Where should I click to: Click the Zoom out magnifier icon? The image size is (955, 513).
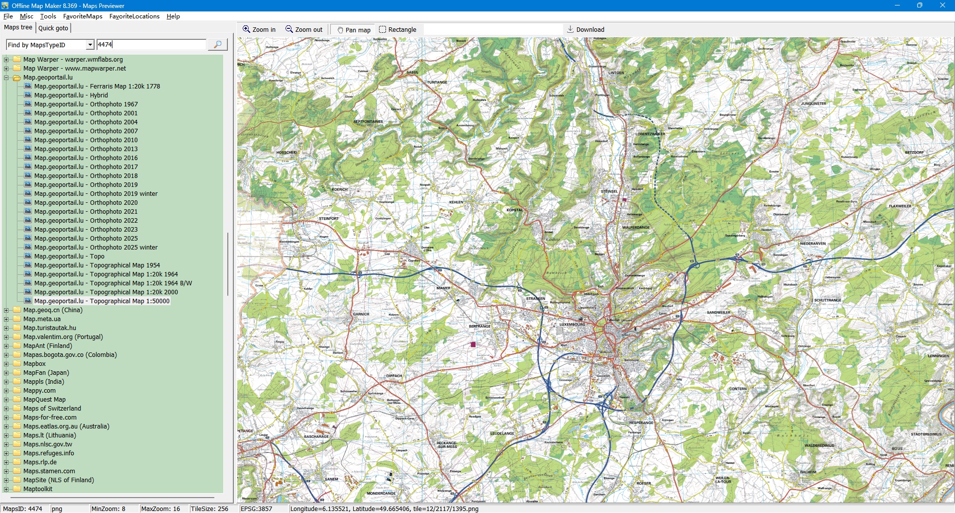(289, 29)
